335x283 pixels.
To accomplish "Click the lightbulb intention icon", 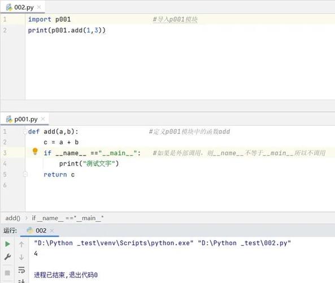I will tap(35, 151).
